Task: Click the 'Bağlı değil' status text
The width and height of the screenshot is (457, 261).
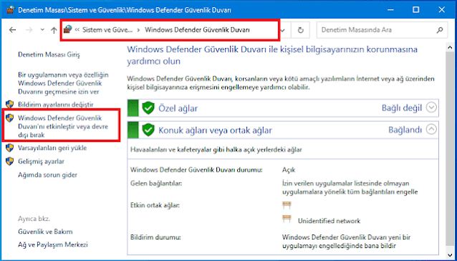Action: [x=402, y=108]
